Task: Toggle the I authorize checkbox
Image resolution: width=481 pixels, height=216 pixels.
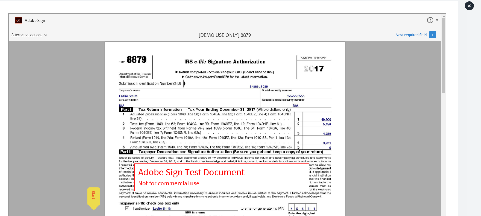Action: 127,208
